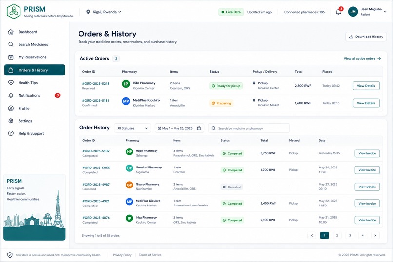Viewport: 393px width, 262px height.
Task: Click the MP avatar for order 4921
Action: pos(129,202)
